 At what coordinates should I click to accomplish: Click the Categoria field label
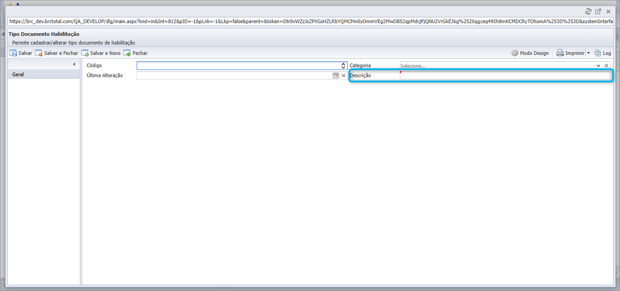(x=360, y=66)
